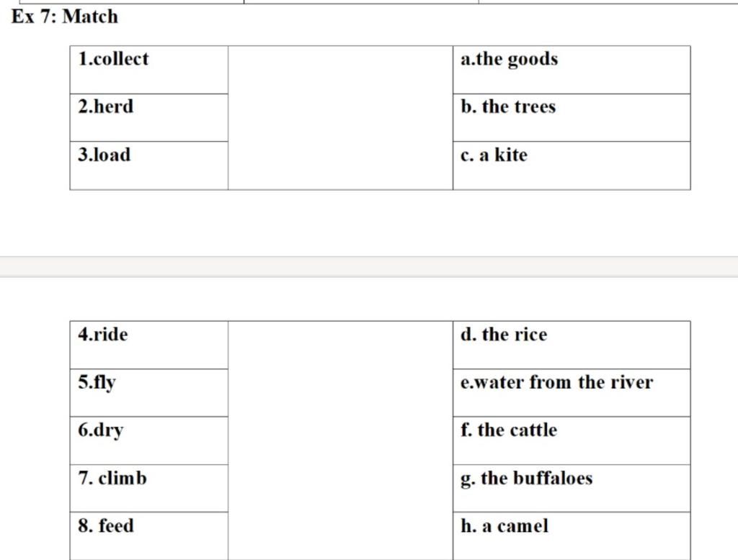Click the 'd. the rice' cell
Screen dimensions: 738x560
click(572, 345)
